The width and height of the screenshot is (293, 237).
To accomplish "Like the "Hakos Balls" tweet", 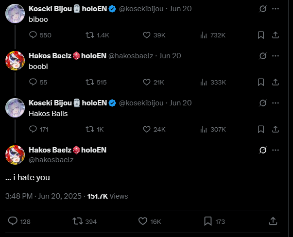I will (x=147, y=129).
